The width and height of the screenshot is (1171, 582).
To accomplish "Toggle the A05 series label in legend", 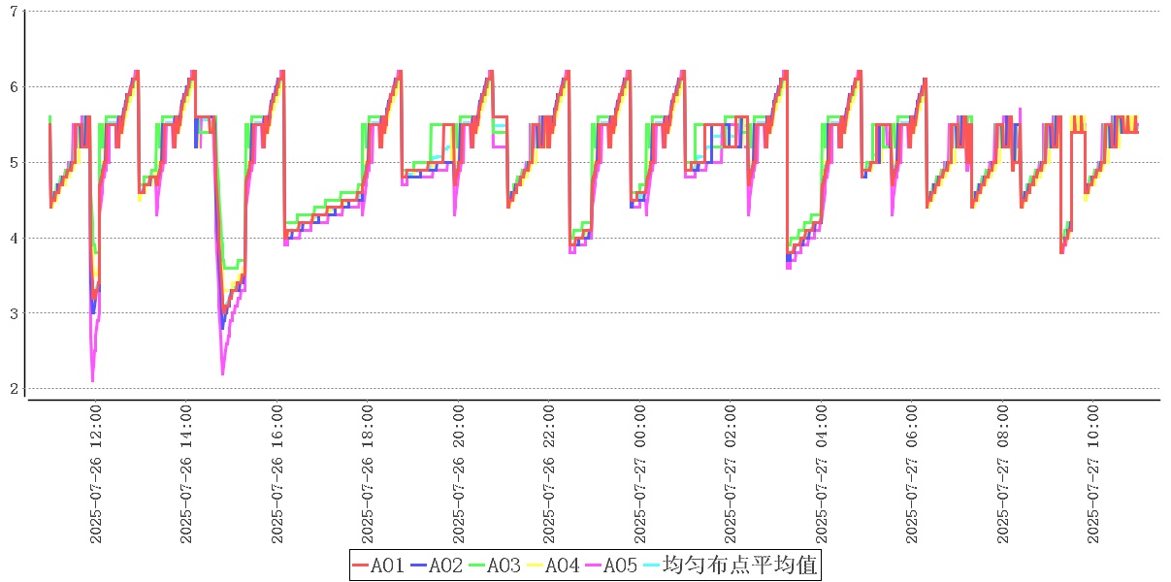I will 621,566.
